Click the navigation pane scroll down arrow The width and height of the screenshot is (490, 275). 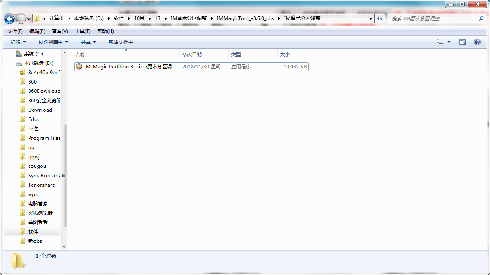click(64, 246)
